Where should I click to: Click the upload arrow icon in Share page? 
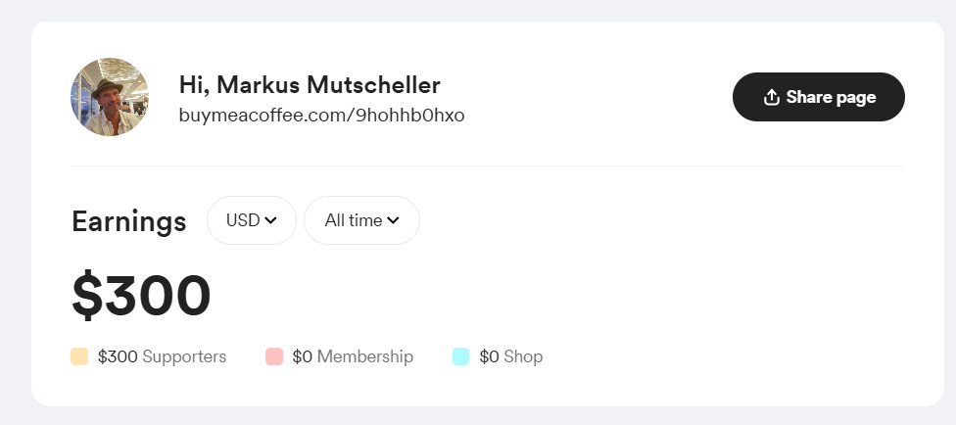click(771, 97)
